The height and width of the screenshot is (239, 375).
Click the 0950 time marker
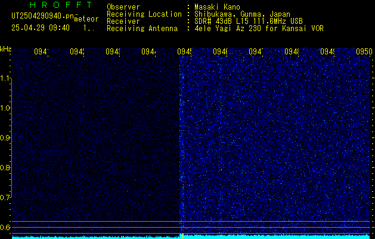364,51
